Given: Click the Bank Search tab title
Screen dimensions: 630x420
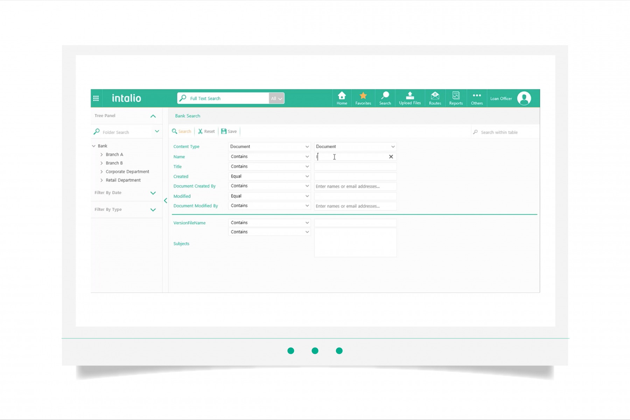Looking at the screenshot, I should coord(188,116).
